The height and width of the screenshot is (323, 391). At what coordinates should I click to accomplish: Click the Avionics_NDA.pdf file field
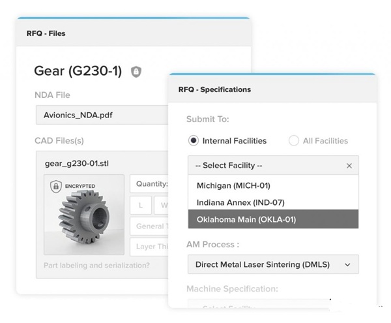pos(102,115)
